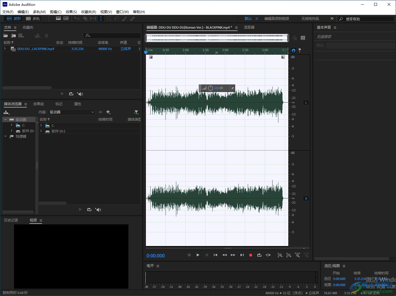This screenshot has height=296, width=396.
Task: Toggle the left channel L button
Action: [306, 103]
